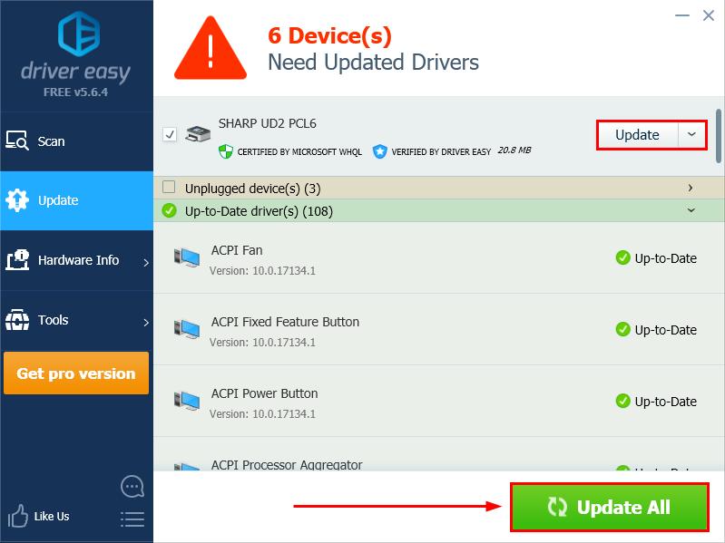Tick the Unplugged device(s) checkbox
The image size is (725, 543).
click(x=168, y=188)
